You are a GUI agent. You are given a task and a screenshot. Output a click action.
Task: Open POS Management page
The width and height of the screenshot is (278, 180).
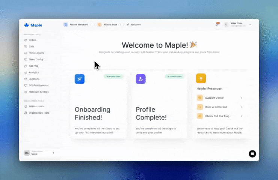[38, 85]
